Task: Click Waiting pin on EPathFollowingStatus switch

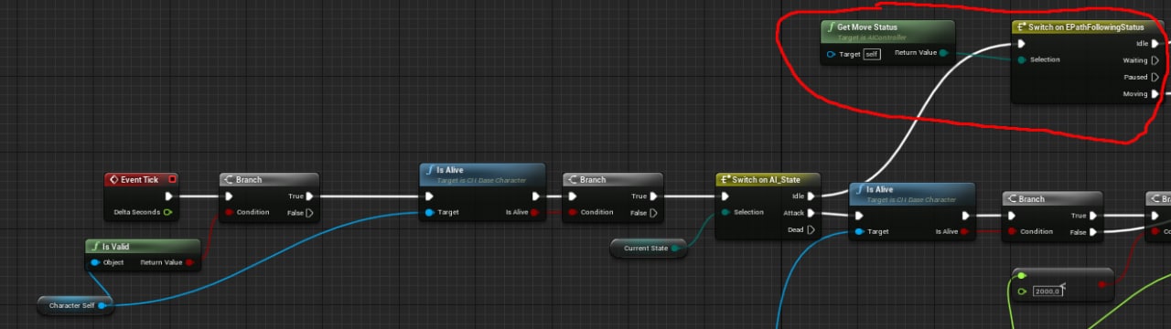Action: click(1155, 60)
